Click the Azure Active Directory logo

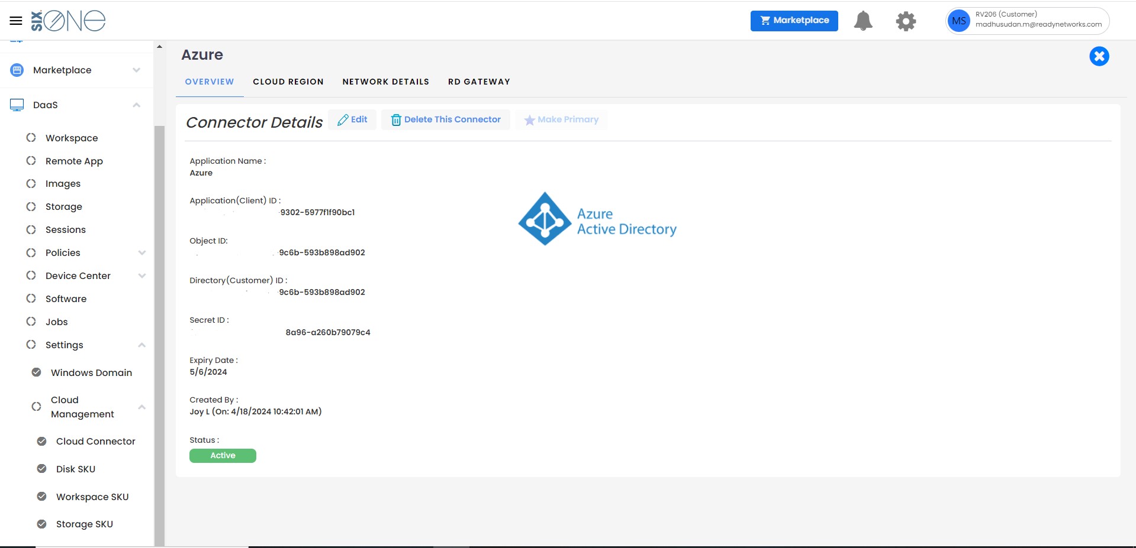click(x=597, y=219)
